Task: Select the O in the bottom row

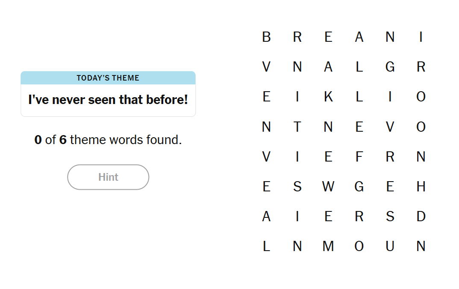Action: 359,246
